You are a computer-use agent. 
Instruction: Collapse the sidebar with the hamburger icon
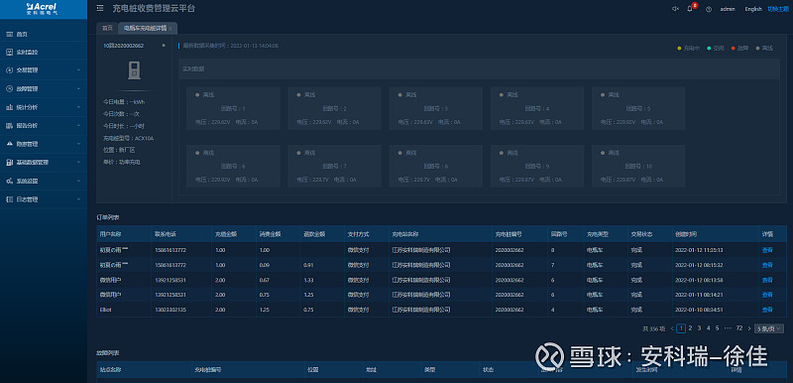[100, 8]
